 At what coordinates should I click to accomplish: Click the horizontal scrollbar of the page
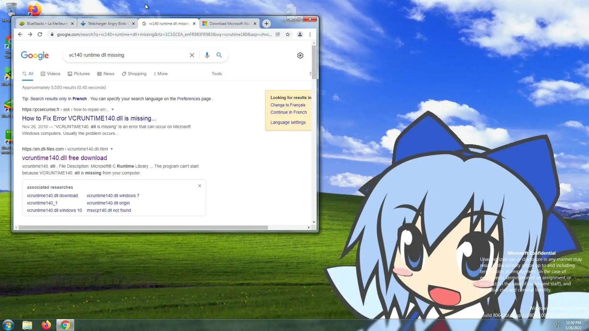pos(143,228)
